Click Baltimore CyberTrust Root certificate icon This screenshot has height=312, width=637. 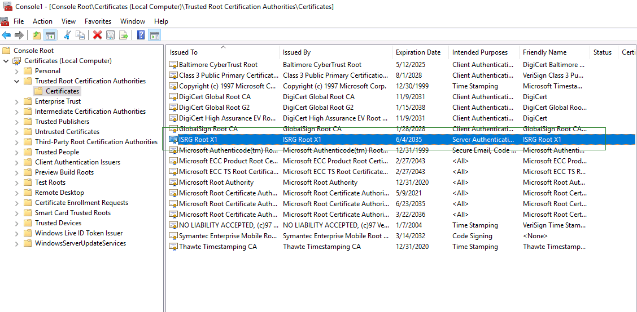[173, 65]
